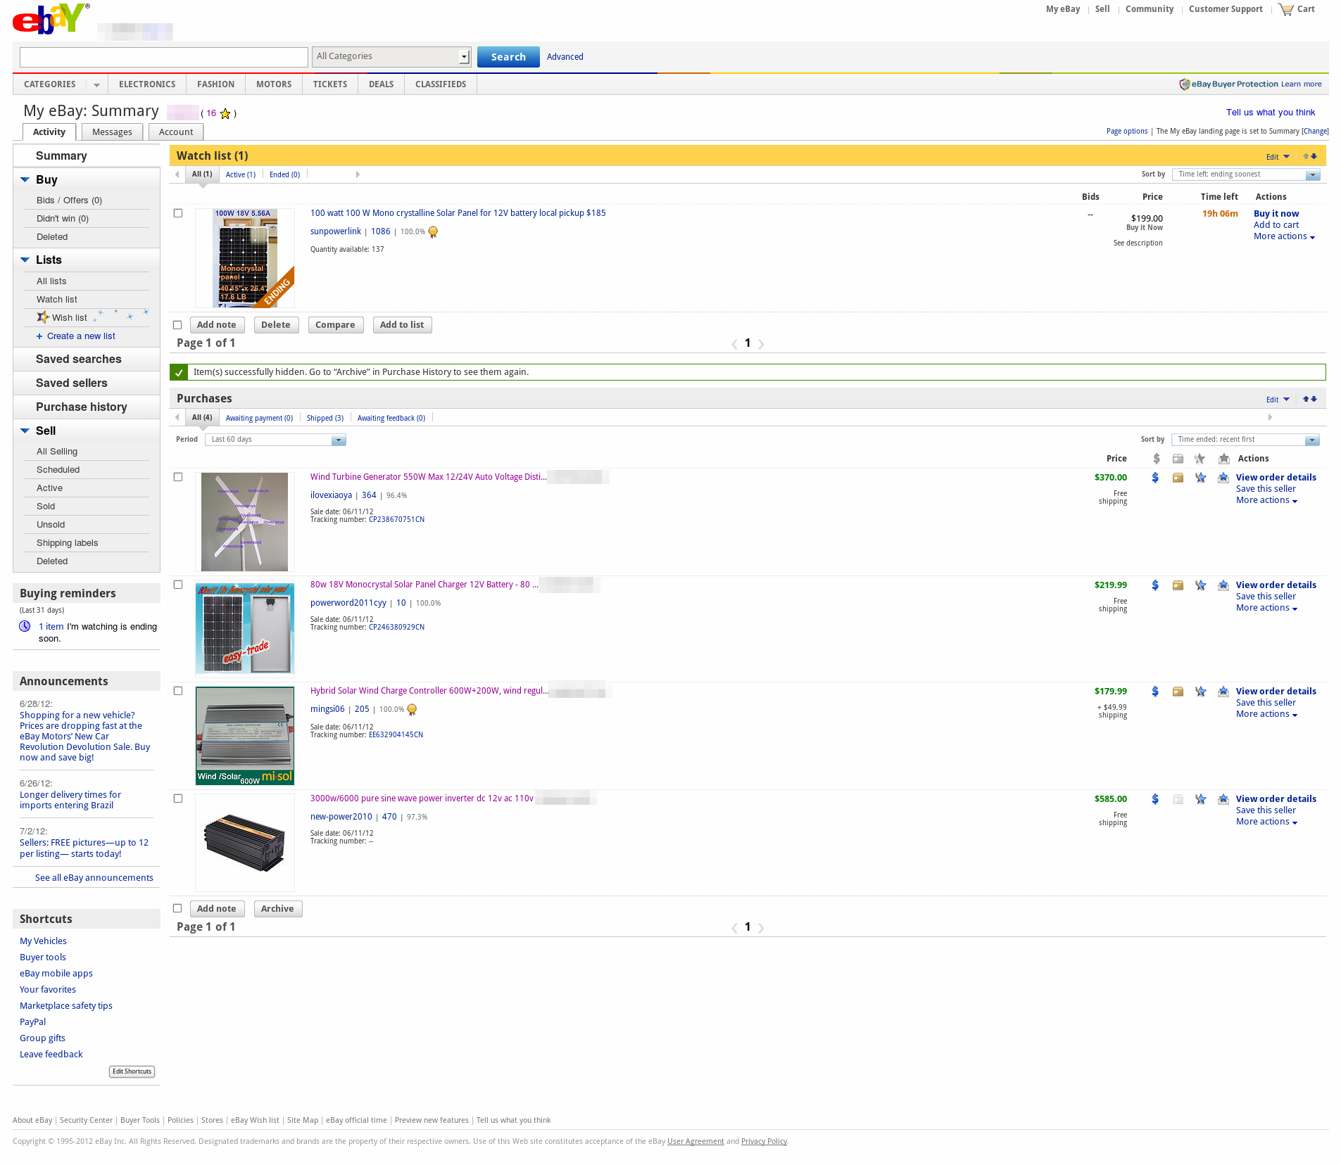Viewport: 1341px width, 1165px height.
Task: Switch to the Messages tab
Action: (112, 132)
